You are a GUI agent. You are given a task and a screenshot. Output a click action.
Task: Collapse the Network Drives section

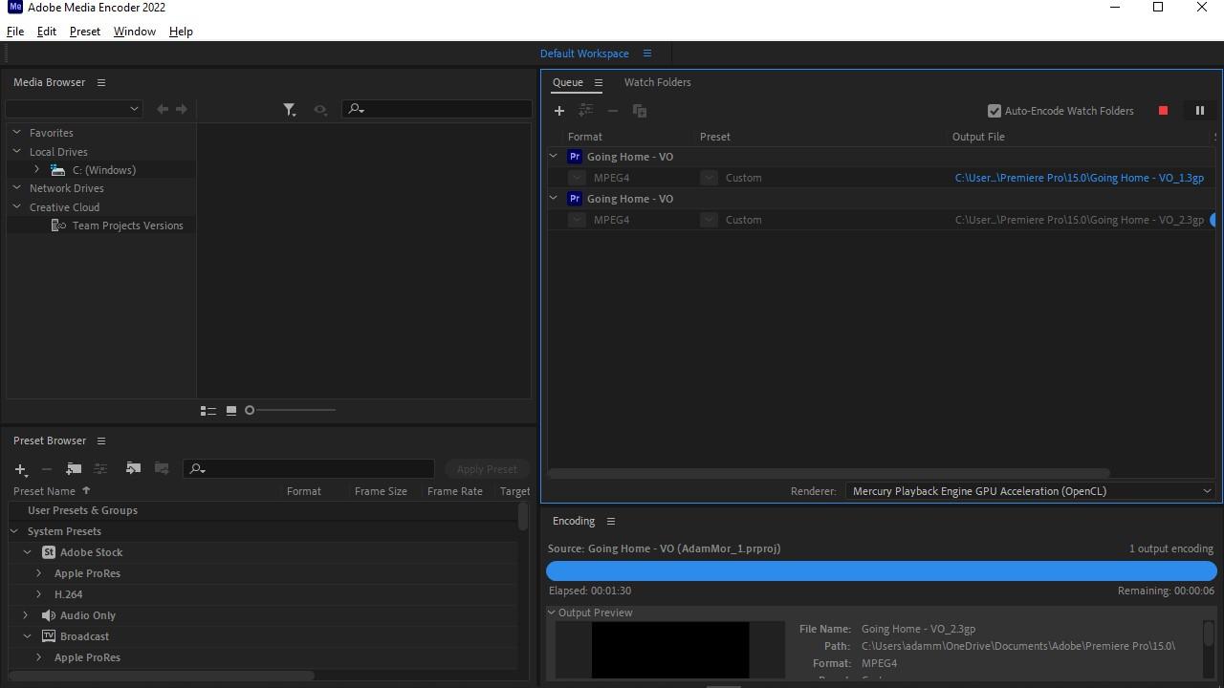[17, 188]
